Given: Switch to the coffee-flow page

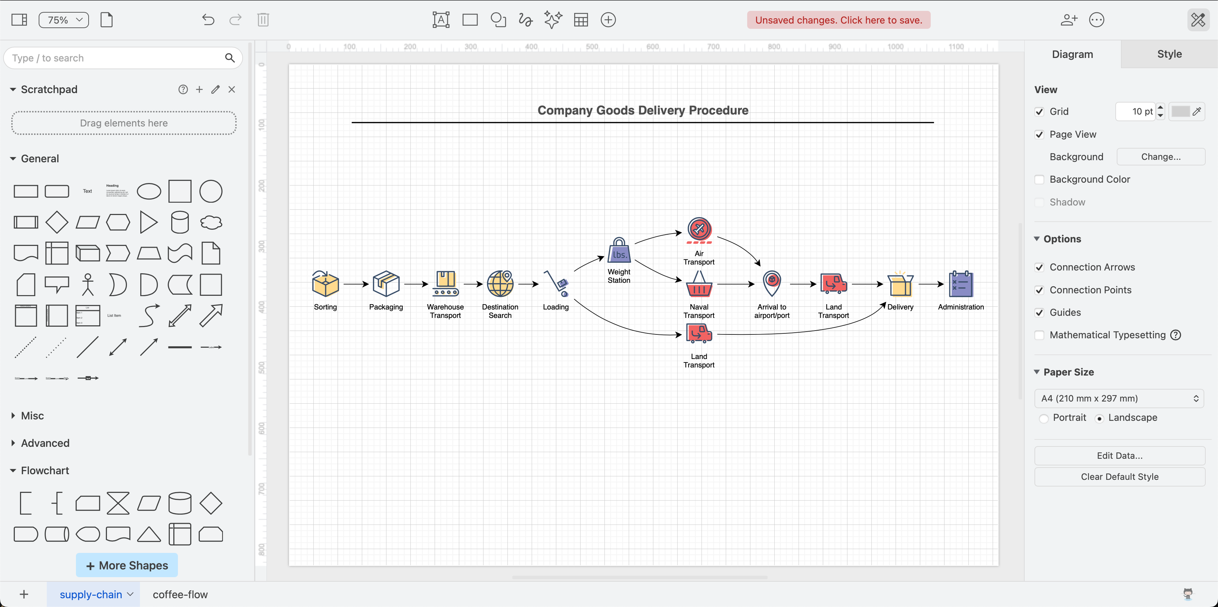Looking at the screenshot, I should point(180,595).
